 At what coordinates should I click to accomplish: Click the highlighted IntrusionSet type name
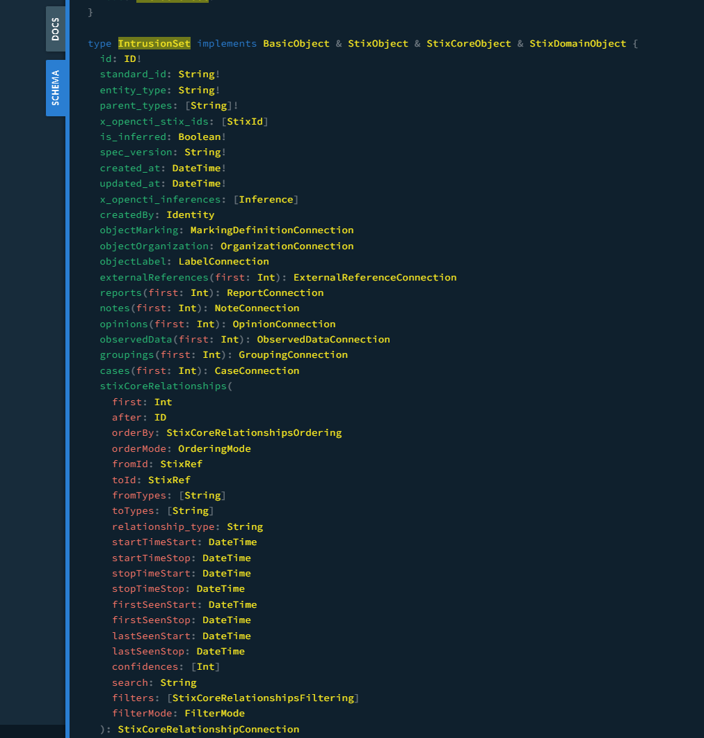[154, 43]
